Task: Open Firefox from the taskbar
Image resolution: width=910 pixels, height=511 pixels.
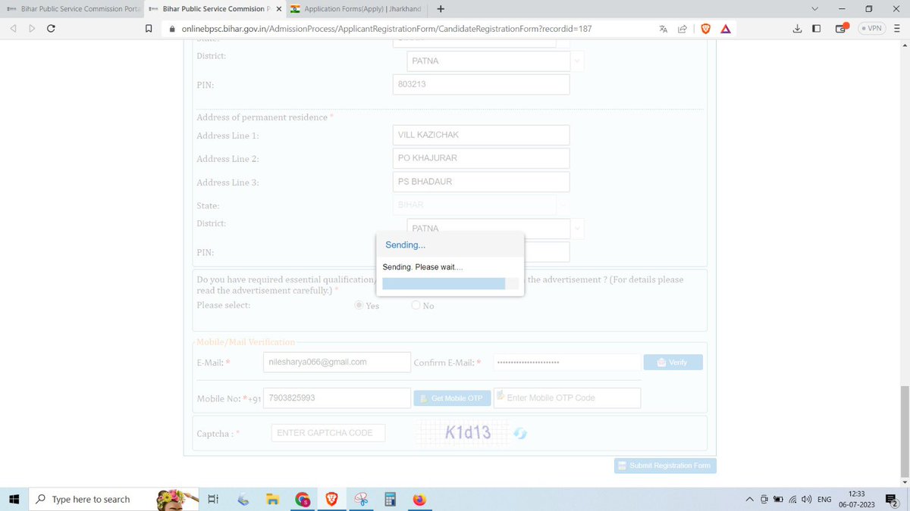Action: (419, 499)
